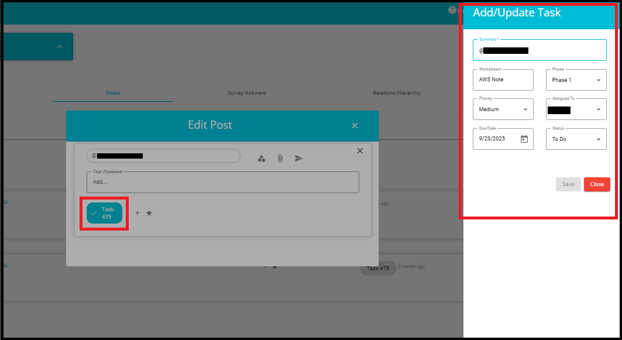The width and height of the screenshot is (622, 340).
Task: Open the Status dropdown showing To Do
Action: pyautogui.click(x=576, y=139)
